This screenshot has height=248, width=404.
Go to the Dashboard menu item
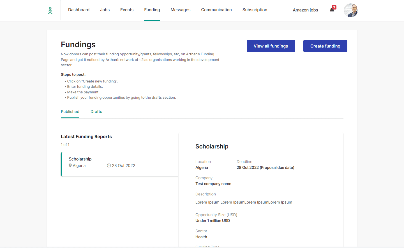[x=79, y=10]
